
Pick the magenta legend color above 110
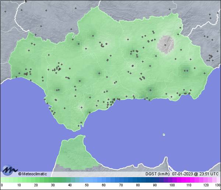point(189,180)
